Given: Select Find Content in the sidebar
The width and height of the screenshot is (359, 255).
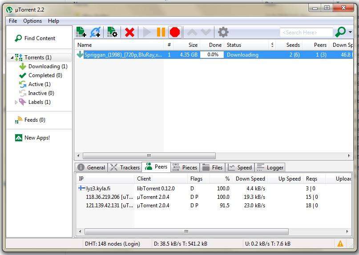Looking at the screenshot, I should 39,38.
